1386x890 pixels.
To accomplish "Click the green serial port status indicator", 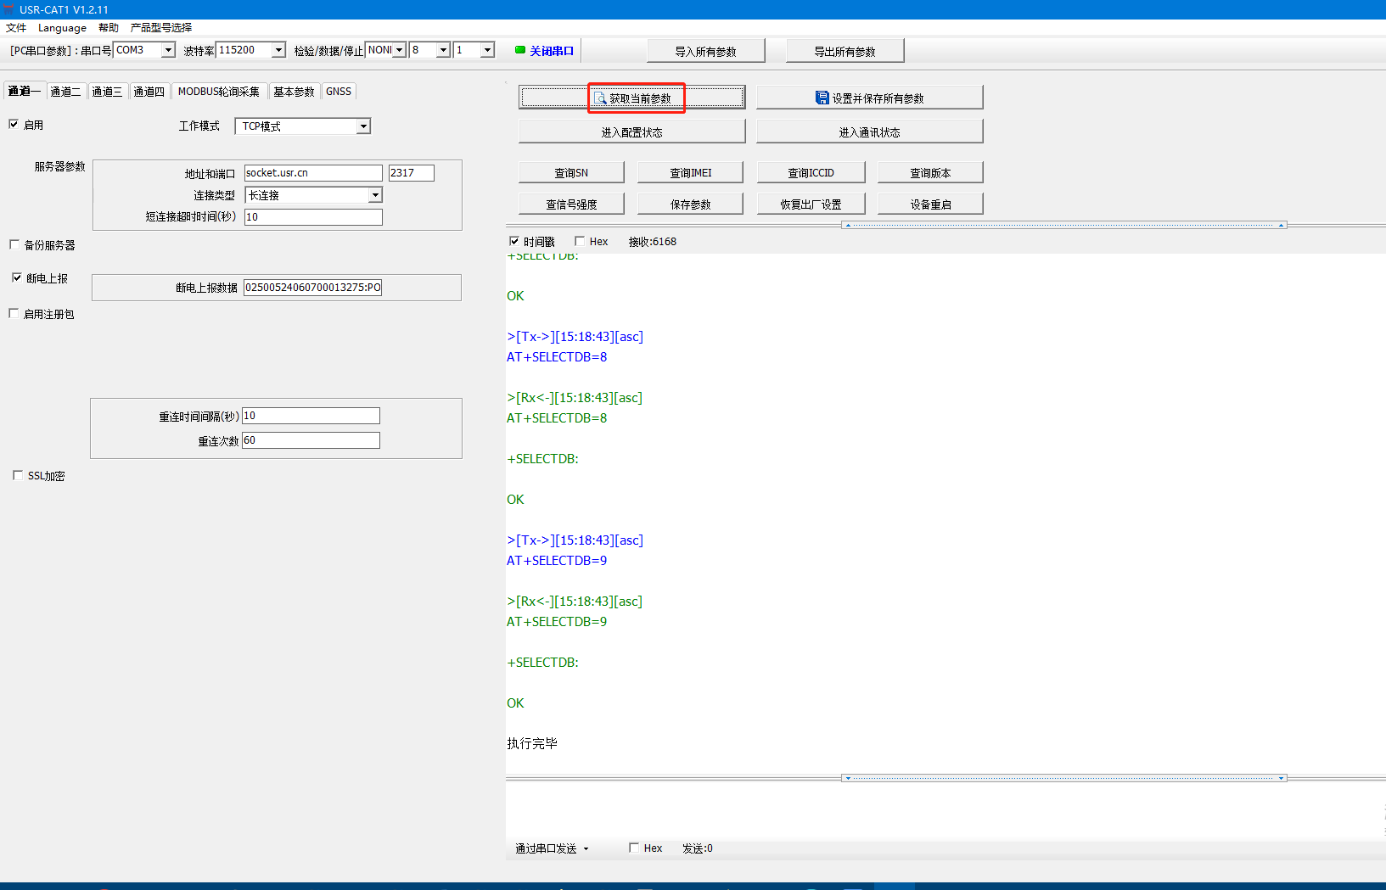I will click(520, 50).
